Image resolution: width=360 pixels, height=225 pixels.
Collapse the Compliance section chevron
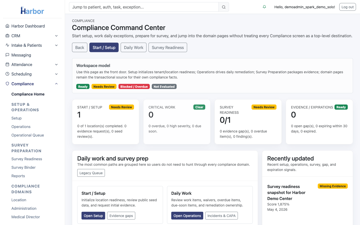(x=56, y=84)
